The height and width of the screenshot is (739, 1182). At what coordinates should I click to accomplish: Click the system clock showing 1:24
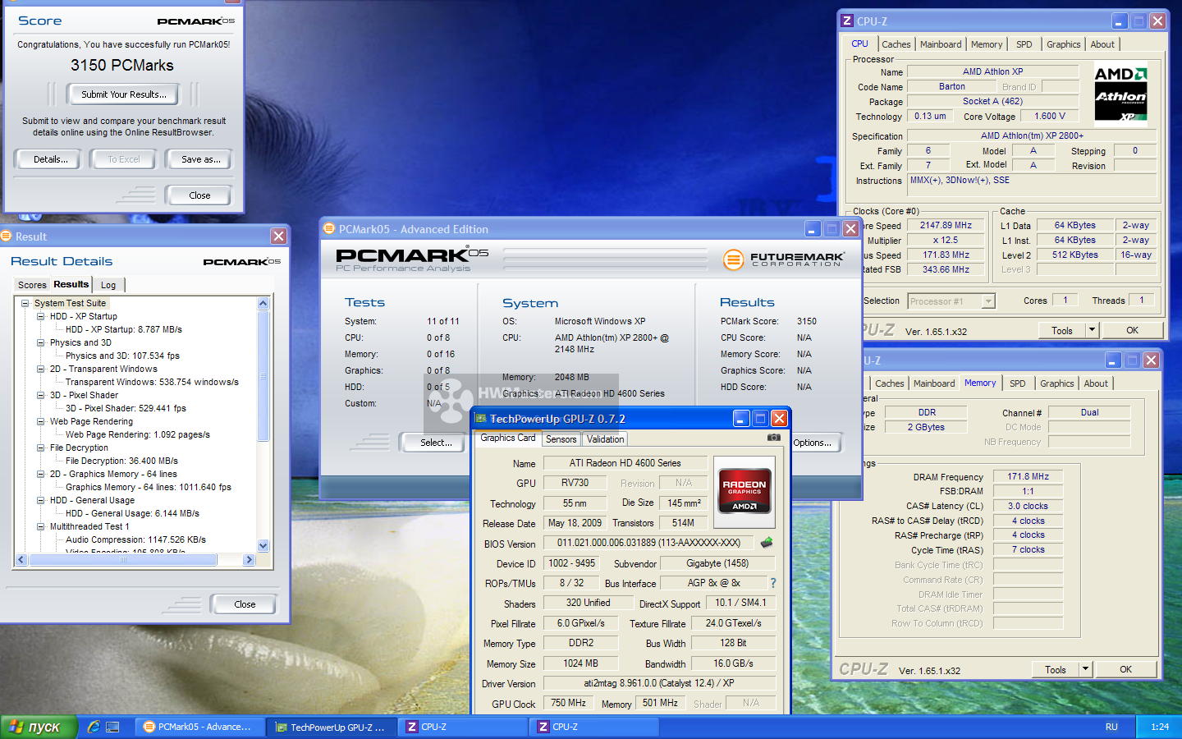point(1160,727)
